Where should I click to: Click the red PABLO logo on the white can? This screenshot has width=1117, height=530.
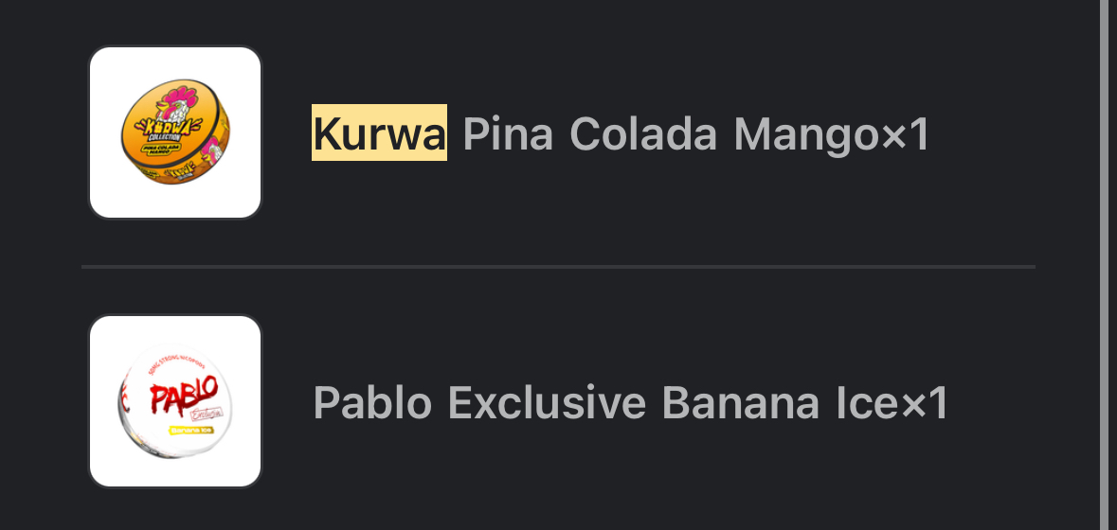pyautogui.click(x=184, y=396)
